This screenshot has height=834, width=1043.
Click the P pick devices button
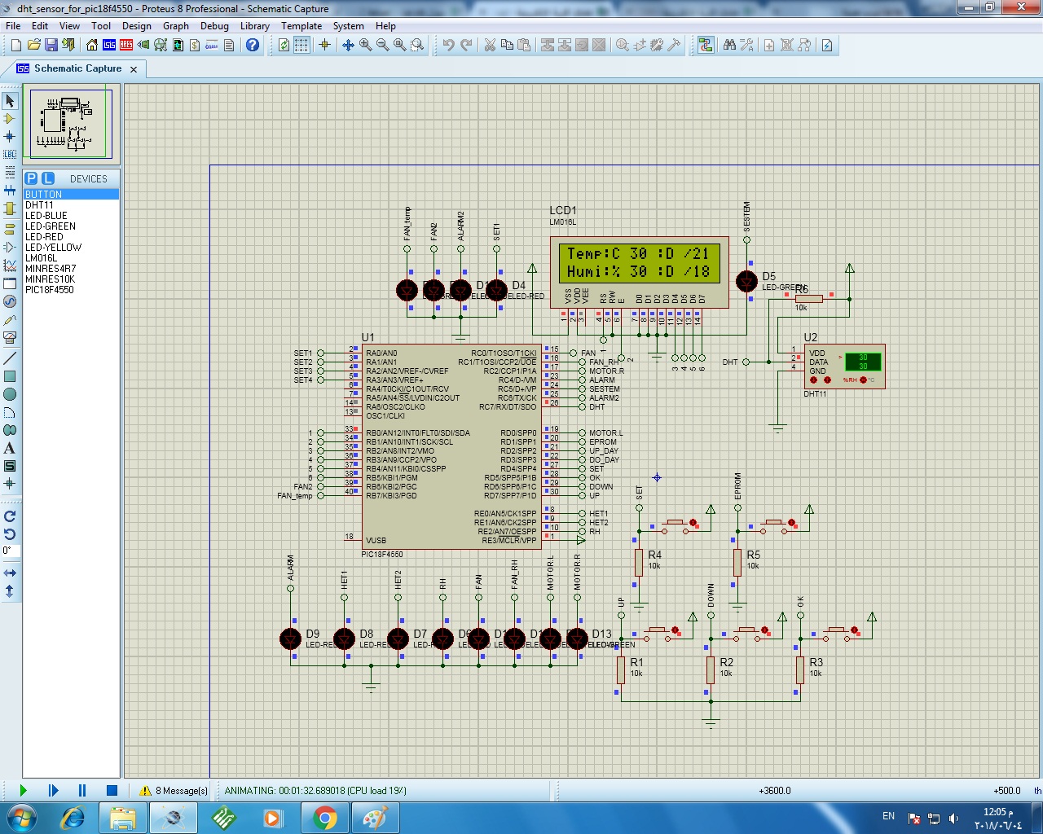click(31, 178)
